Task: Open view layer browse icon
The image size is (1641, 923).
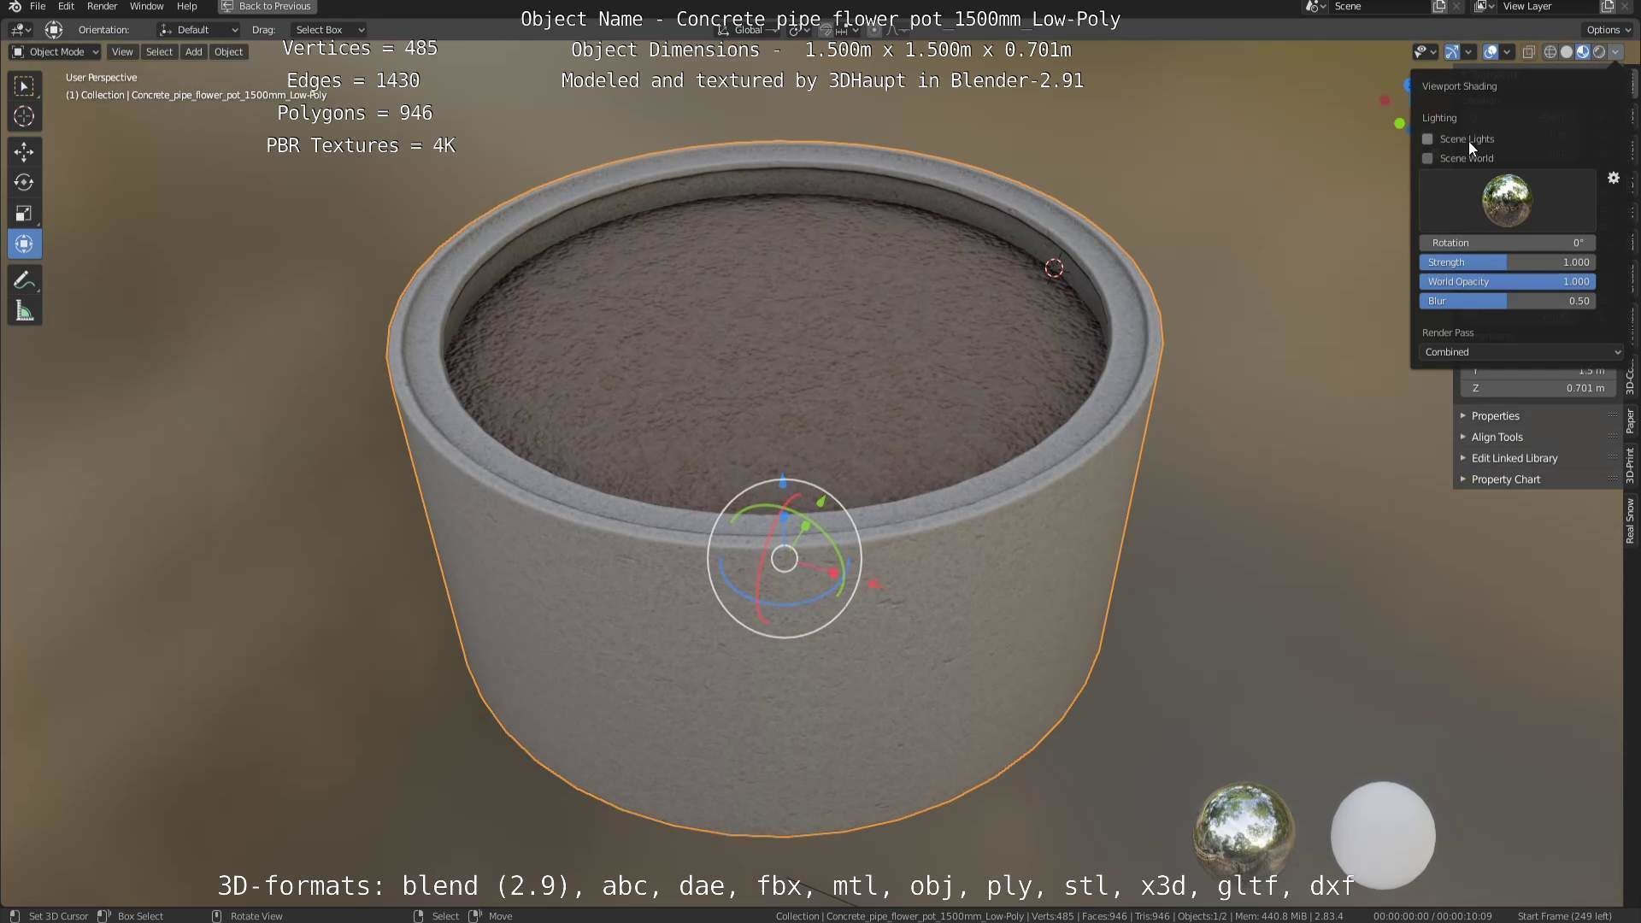Action: [x=1485, y=6]
